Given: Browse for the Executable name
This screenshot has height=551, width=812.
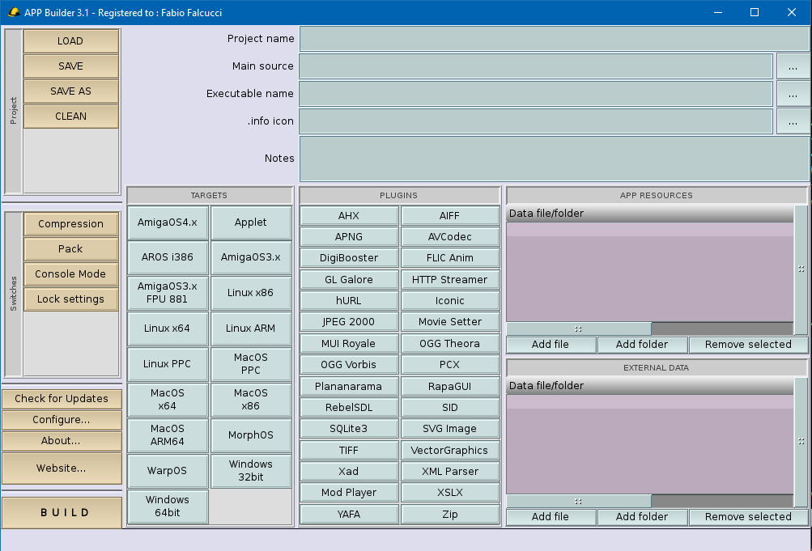Looking at the screenshot, I should [x=793, y=93].
